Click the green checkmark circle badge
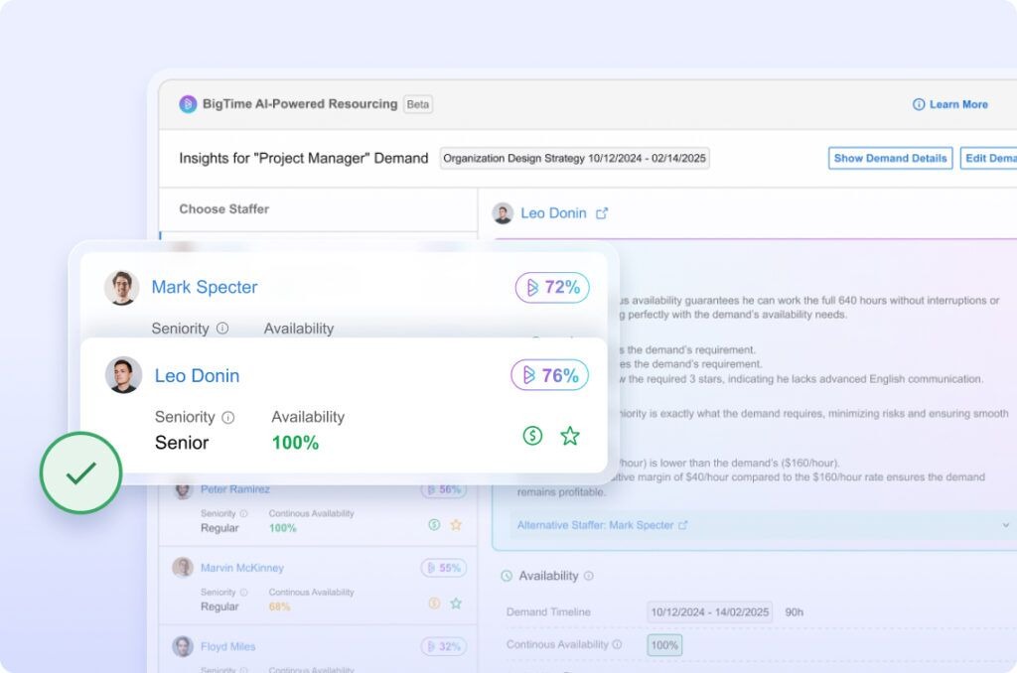Screen dimensions: 1017x673 tap(80, 473)
